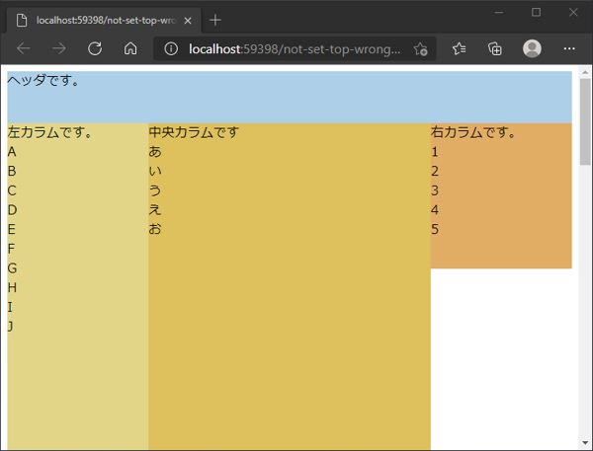Click letter A in left column
Screen dimensions: 593x451
tap(12, 152)
